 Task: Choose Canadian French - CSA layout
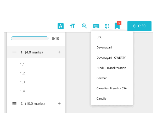(112, 88)
